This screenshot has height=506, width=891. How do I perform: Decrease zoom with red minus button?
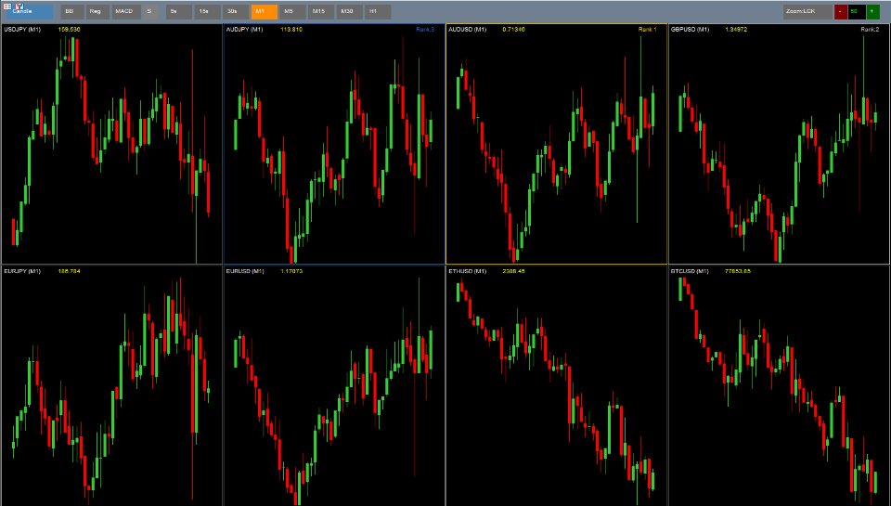[841, 12]
